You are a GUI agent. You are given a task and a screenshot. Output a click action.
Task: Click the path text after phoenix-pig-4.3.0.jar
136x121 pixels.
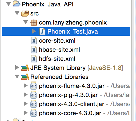(x=117, y=95)
